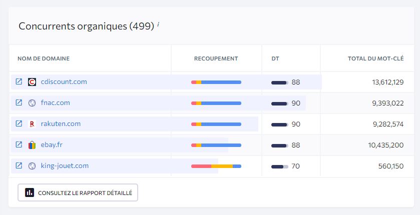Open fnac.com external link icon
This screenshot has height=215, width=420.
click(x=19, y=102)
